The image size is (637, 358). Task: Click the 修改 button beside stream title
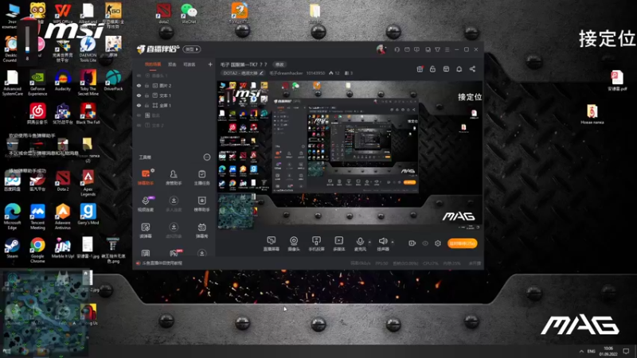(x=279, y=64)
